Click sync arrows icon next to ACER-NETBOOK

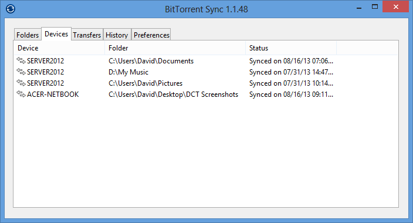pyautogui.click(x=21, y=94)
